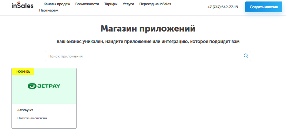Viewport: 286px width, 135px height.
Task: Select Переезд на InSales in navigation
Action: pyautogui.click(x=155, y=4)
